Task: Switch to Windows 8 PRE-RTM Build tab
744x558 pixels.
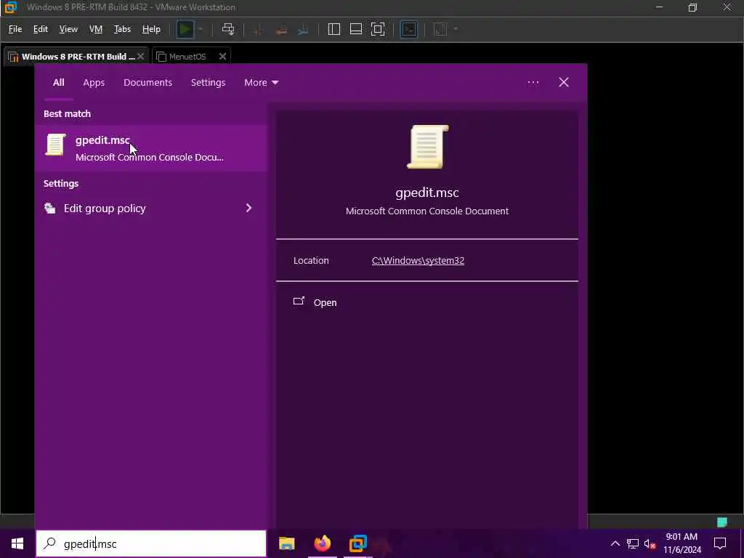Action: point(76,57)
